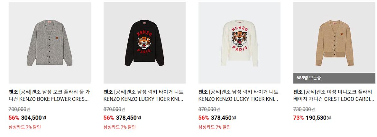Image resolution: width=377 pixels, height=137 pixels.
Task: Click the 겐조 brand name of the beige cardigan
Action: click(298, 92)
